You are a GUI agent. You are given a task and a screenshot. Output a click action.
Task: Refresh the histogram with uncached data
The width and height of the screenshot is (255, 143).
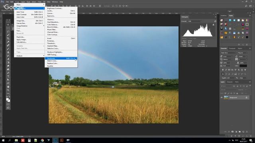click(x=215, y=21)
